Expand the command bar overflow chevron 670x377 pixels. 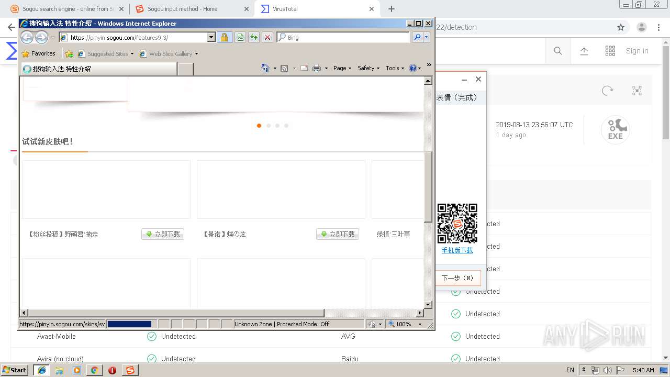(x=429, y=65)
